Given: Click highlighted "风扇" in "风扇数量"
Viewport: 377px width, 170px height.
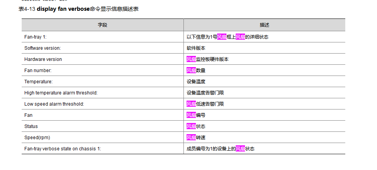Looking at the screenshot, I should tap(191, 71).
